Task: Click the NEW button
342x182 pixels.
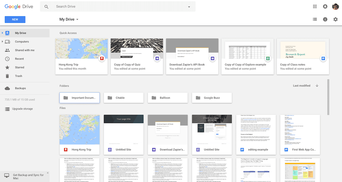Action: (x=15, y=19)
